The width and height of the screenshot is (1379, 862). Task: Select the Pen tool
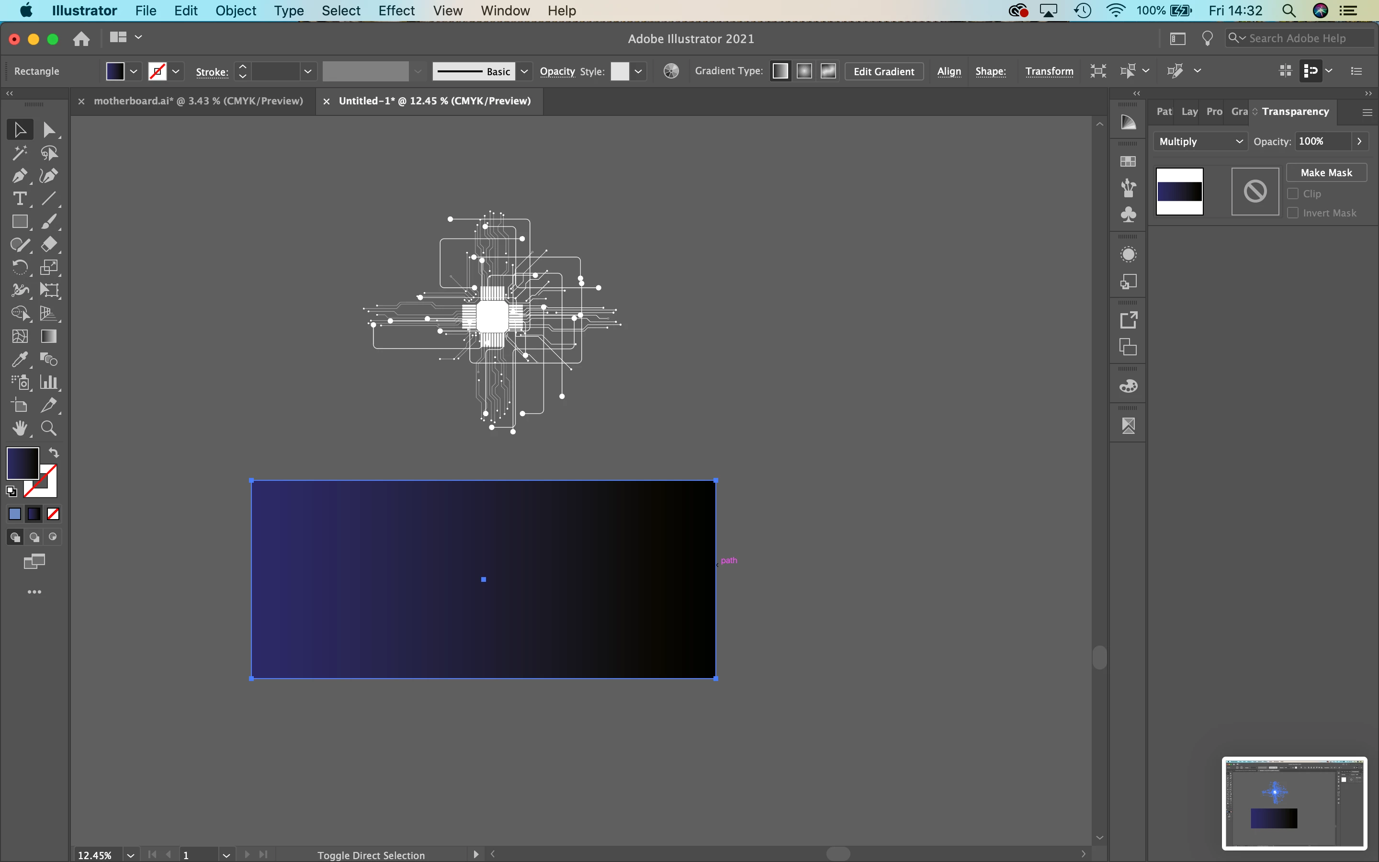19,176
